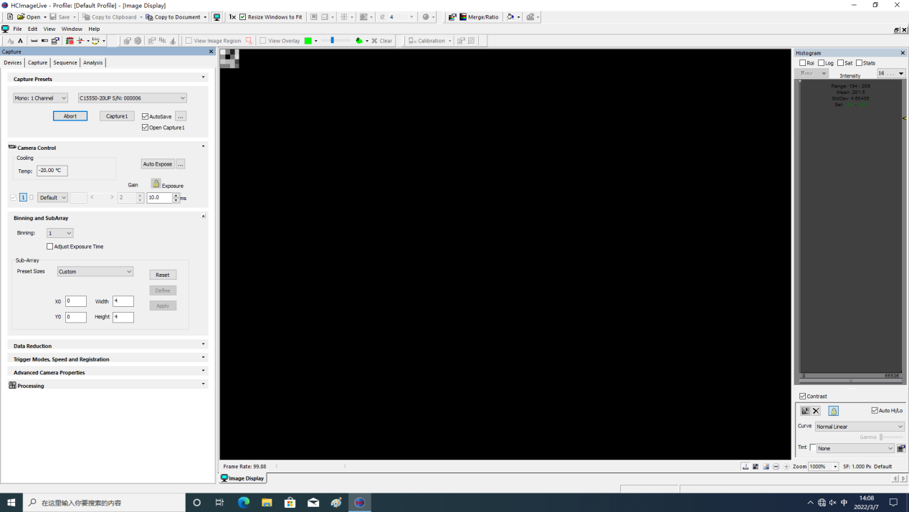Click the zoom out minus icon
The image size is (909, 512).
click(776, 467)
